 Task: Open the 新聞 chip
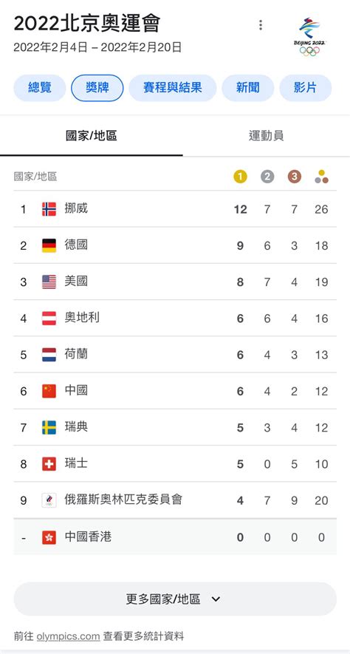[x=248, y=88]
